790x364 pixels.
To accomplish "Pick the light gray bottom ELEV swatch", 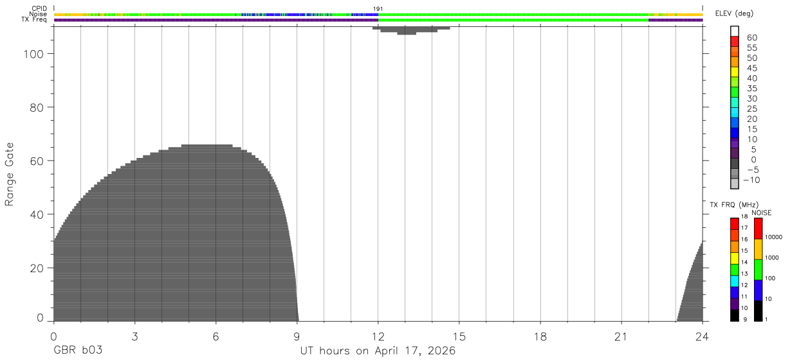I will pos(735,184).
